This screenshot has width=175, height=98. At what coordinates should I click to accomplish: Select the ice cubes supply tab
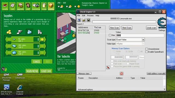pos(30,32)
